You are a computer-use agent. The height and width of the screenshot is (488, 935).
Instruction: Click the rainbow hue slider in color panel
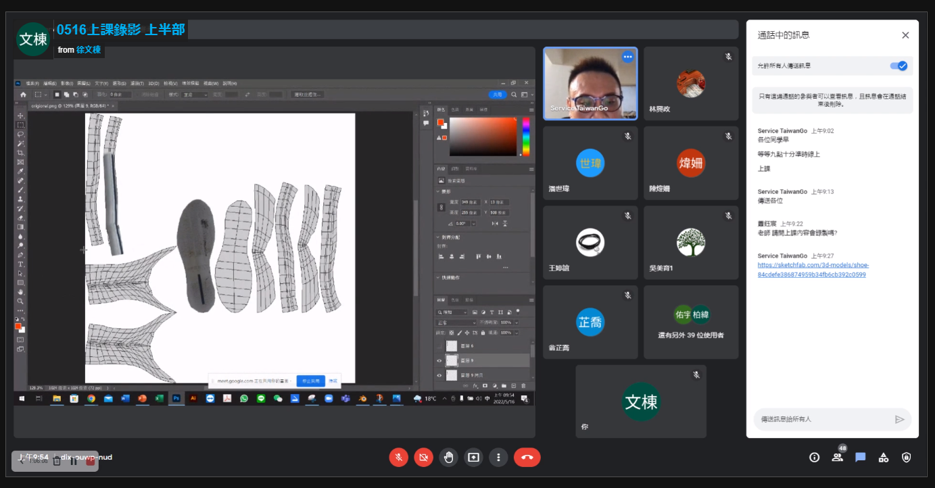pos(525,137)
